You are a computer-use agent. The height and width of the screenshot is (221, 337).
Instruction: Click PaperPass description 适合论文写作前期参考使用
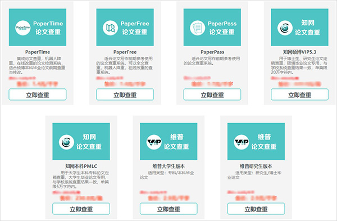[212, 61]
